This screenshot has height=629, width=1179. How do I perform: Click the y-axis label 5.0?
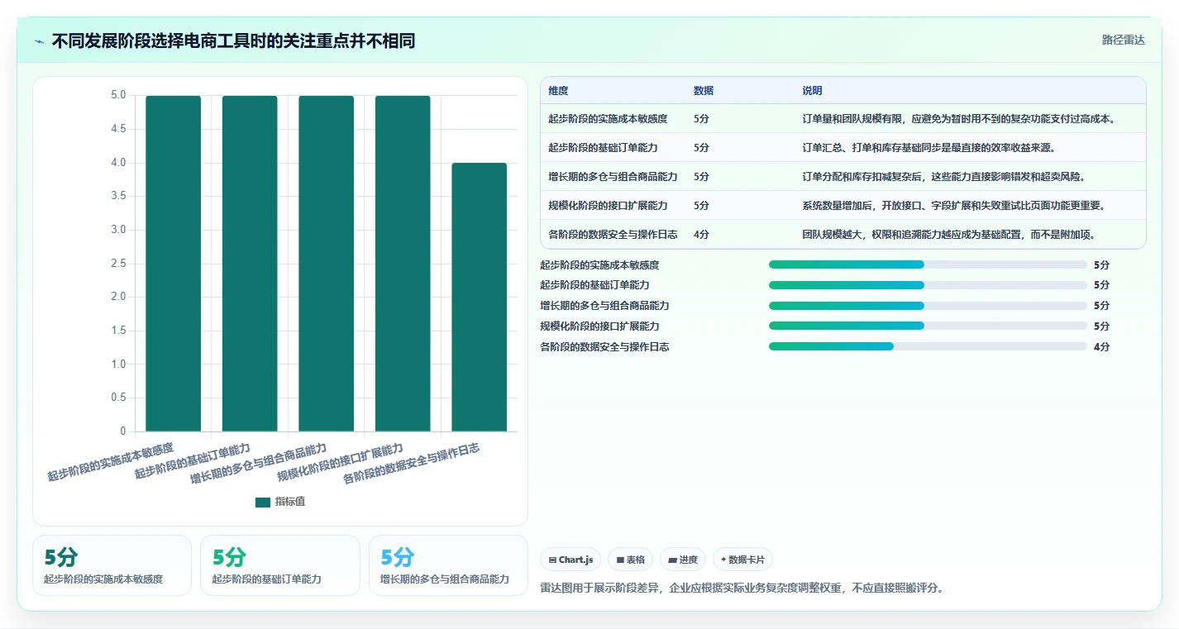point(118,96)
